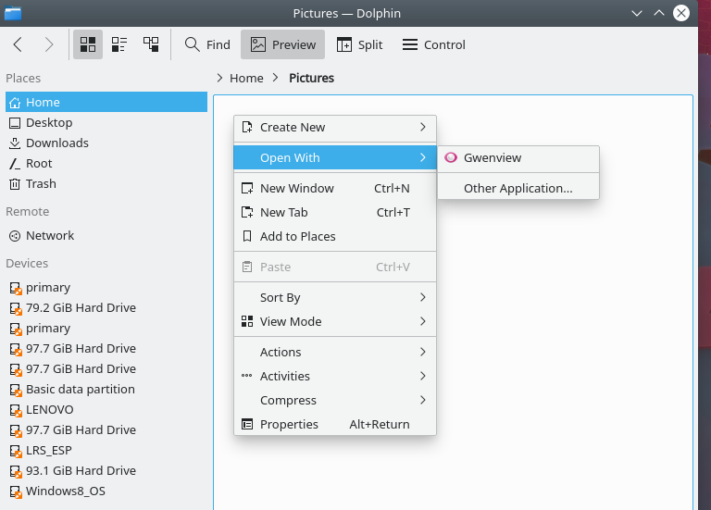Choose Gwenview from Open With submenu
The height and width of the screenshot is (510, 711).
518,157
